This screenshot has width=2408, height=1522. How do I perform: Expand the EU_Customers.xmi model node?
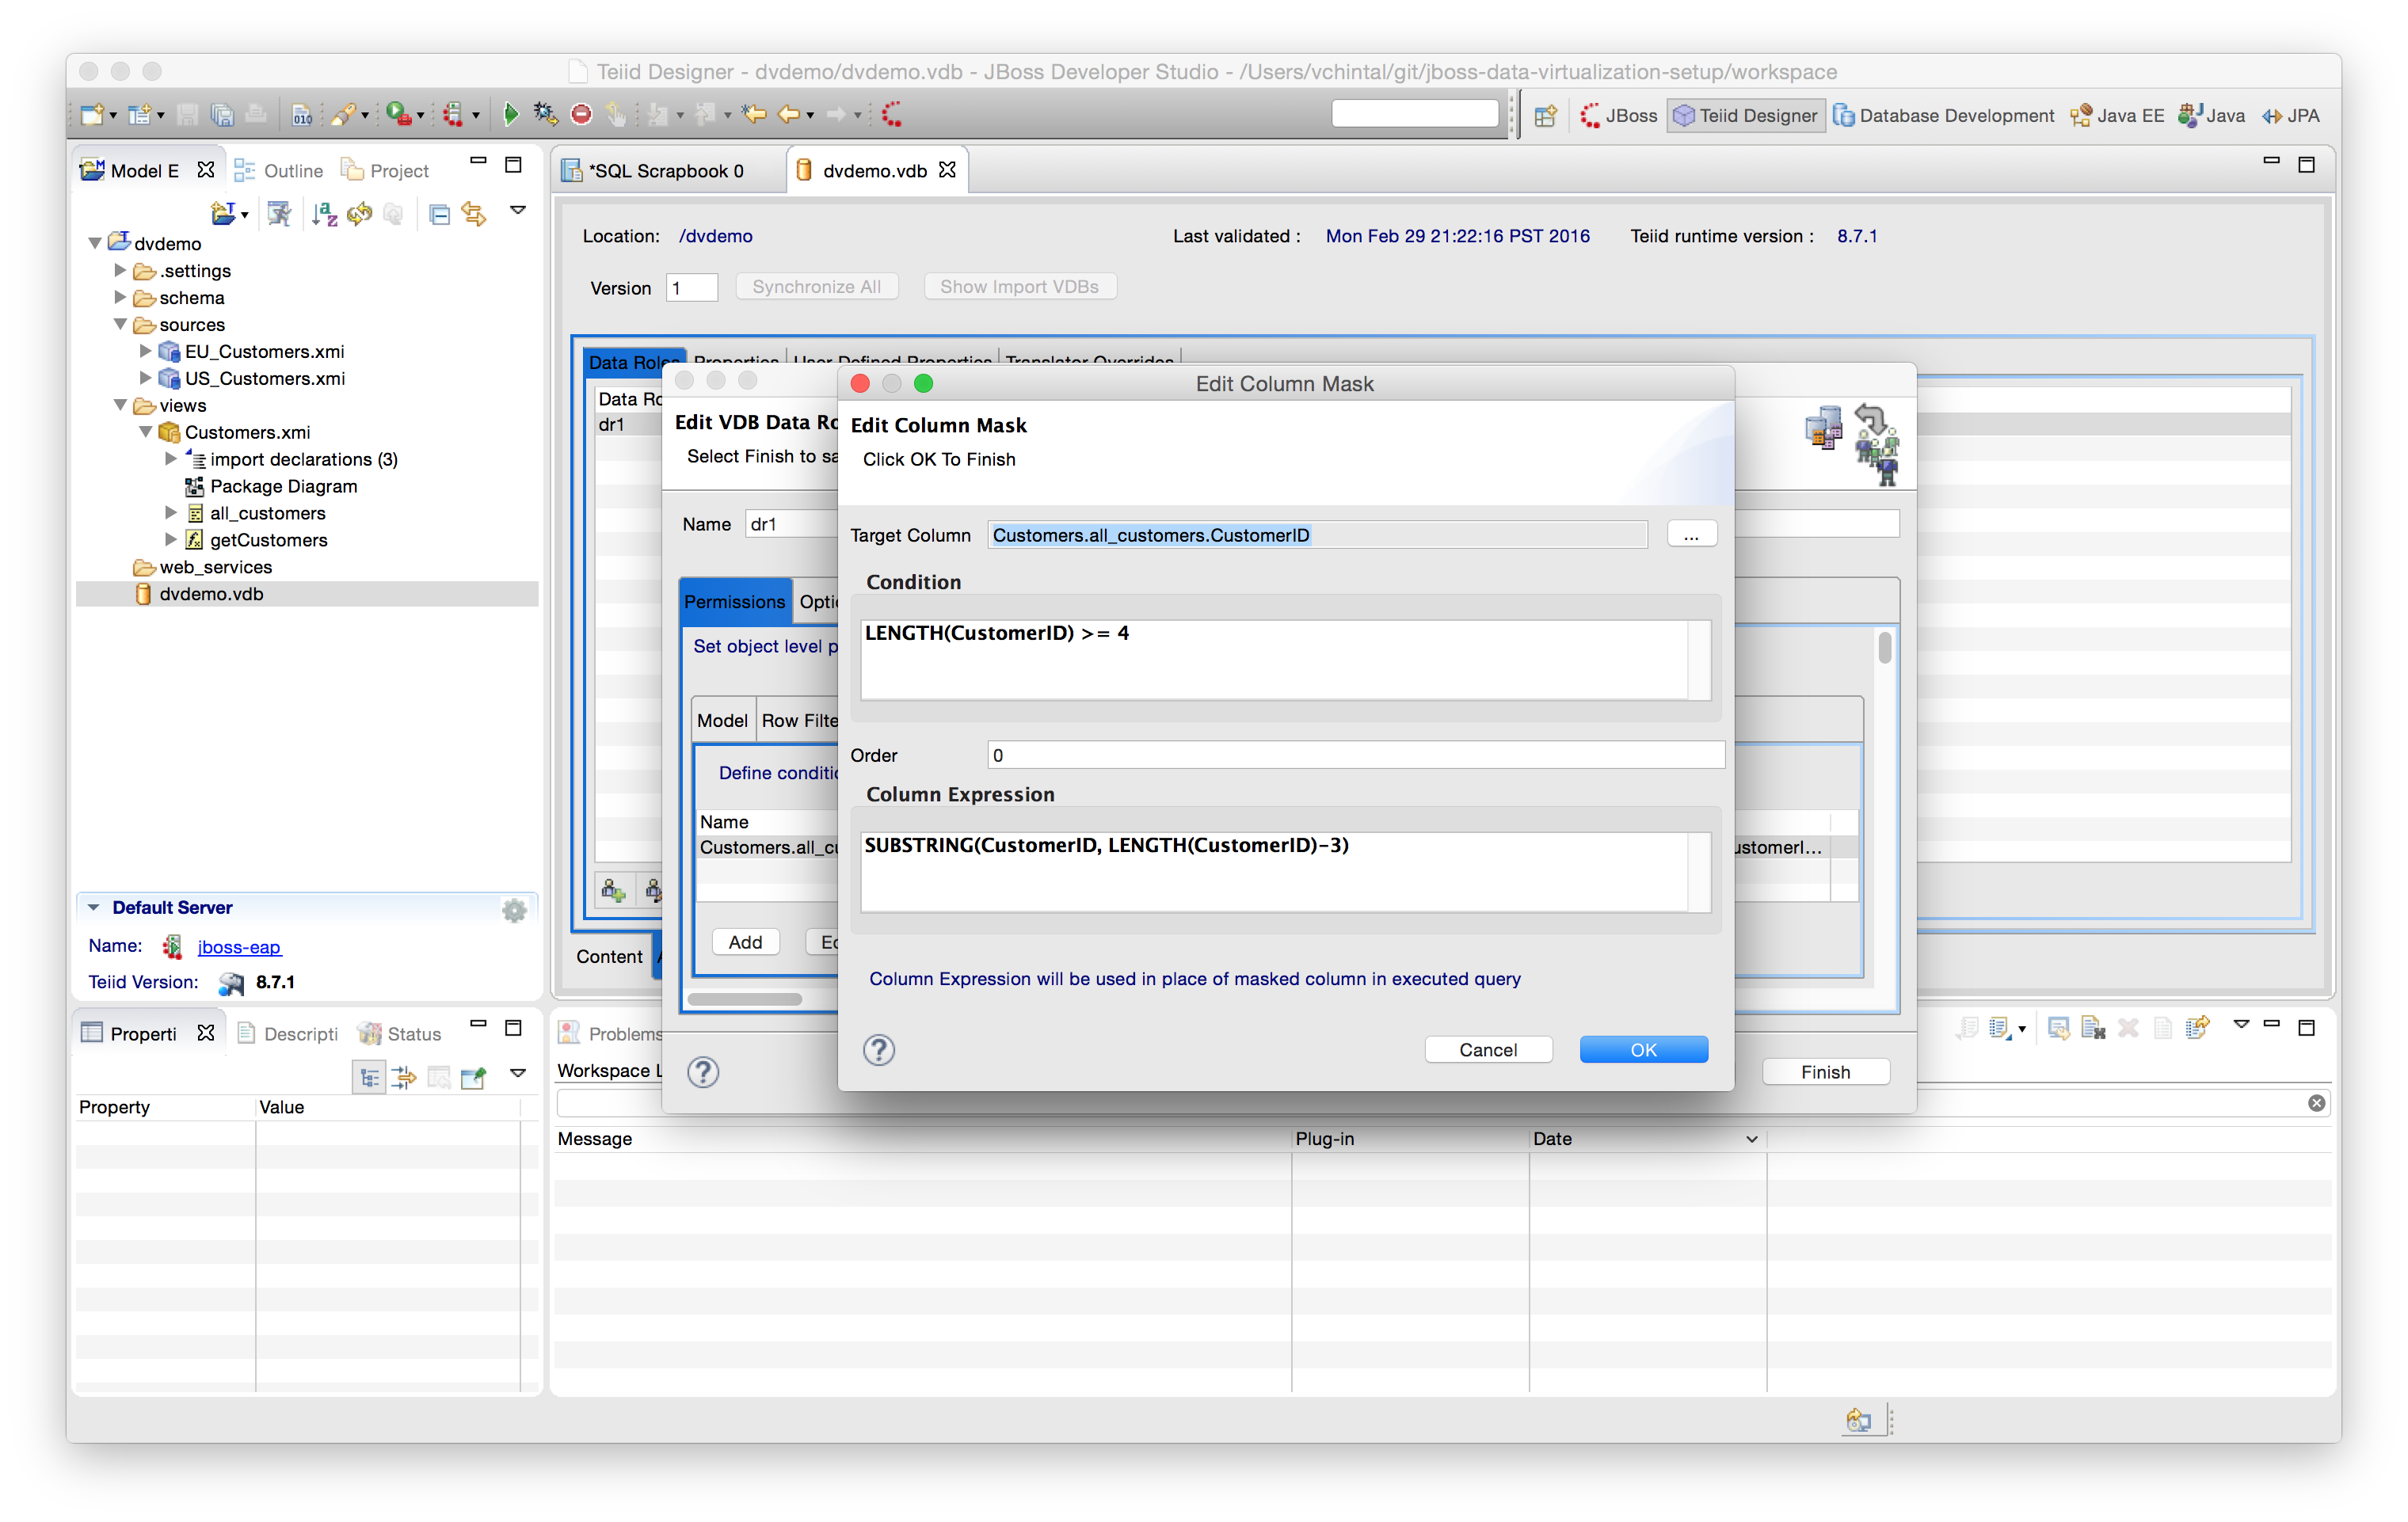pyautogui.click(x=146, y=351)
